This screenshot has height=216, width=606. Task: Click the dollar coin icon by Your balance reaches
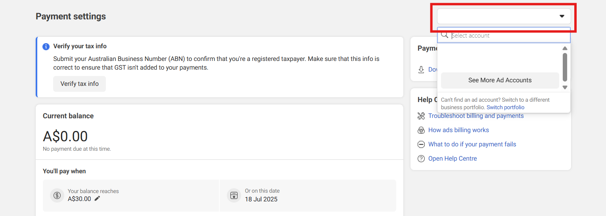click(x=57, y=195)
